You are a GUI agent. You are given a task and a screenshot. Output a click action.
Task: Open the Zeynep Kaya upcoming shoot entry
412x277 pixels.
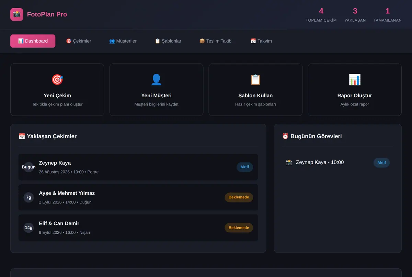pos(138,167)
